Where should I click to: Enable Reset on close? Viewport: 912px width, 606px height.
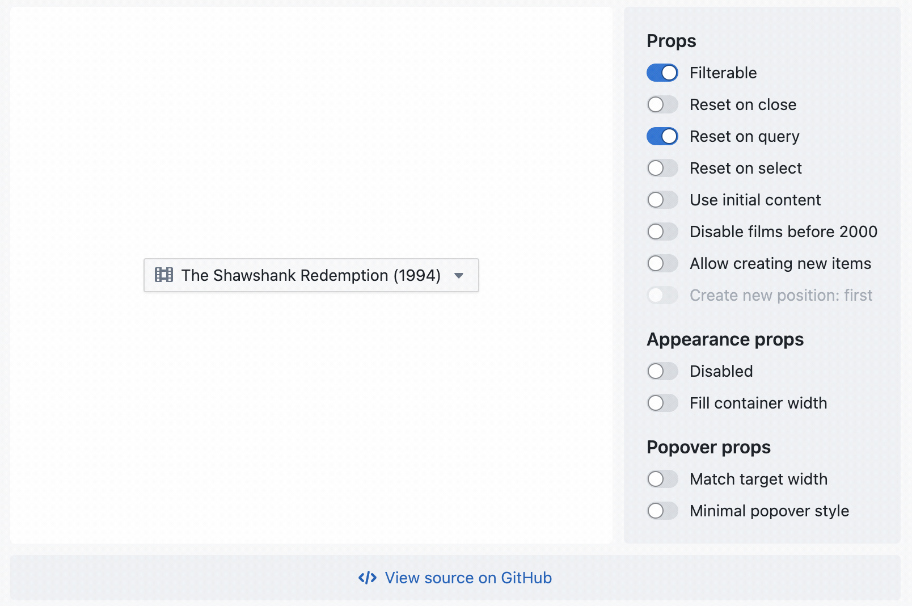(662, 104)
